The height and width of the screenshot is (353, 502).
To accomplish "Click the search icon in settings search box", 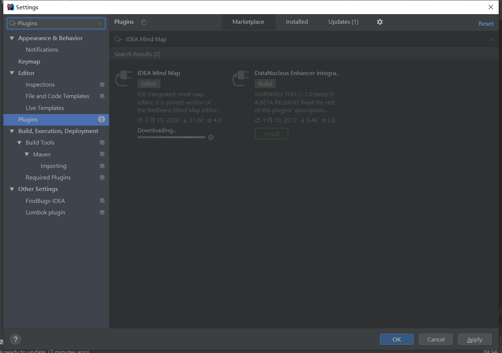I will [x=12, y=23].
